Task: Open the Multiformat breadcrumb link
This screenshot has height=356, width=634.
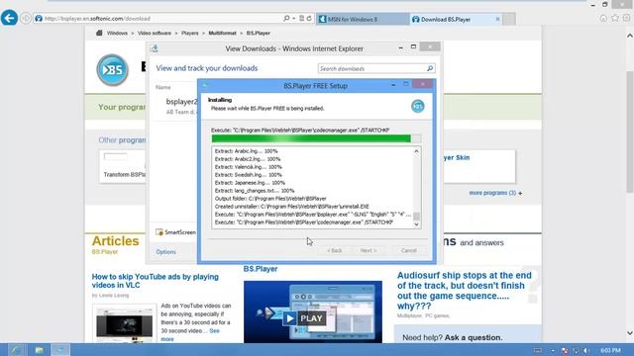Action: point(222,33)
